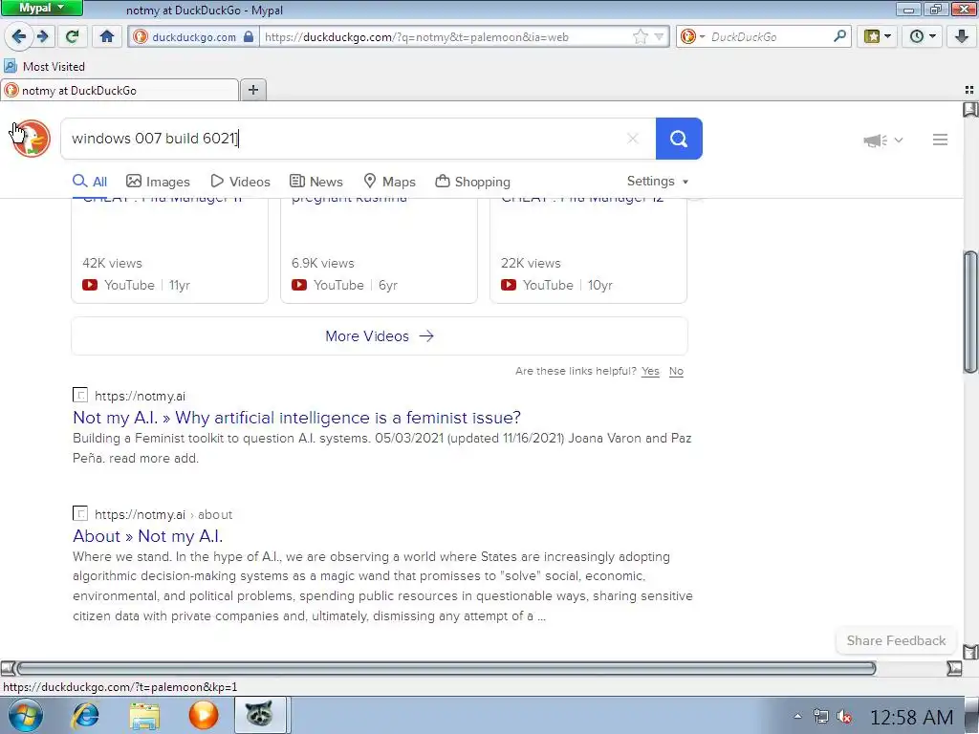This screenshot has height=734, width=979.
Task: Switch to the Shopping tab
Action: tap(472, 182)
